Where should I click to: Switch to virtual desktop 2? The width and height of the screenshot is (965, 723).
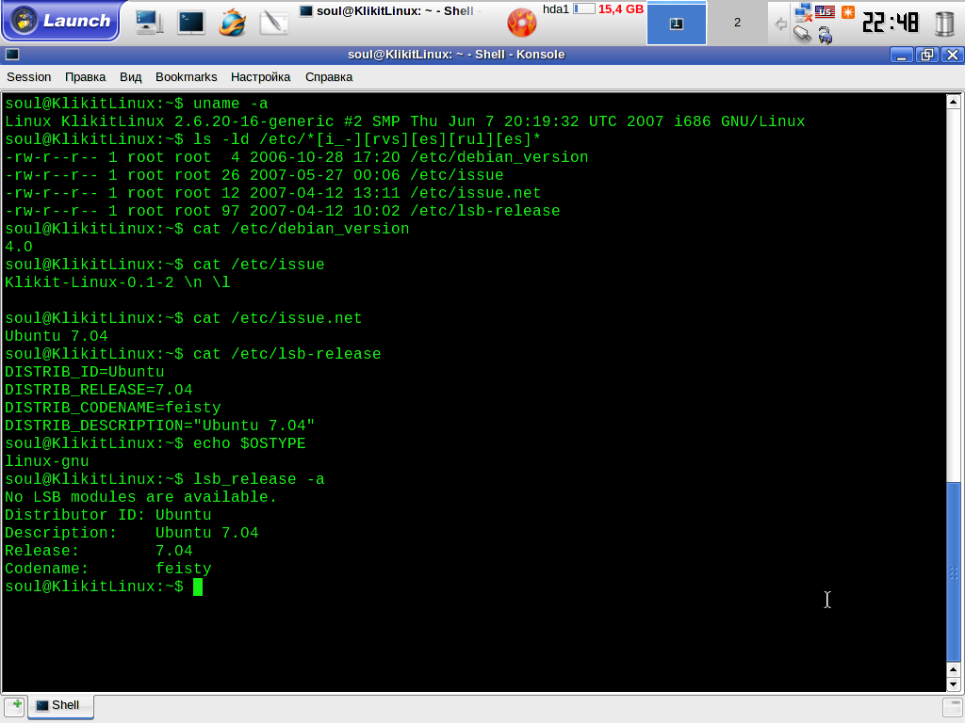tap(737, 24)
